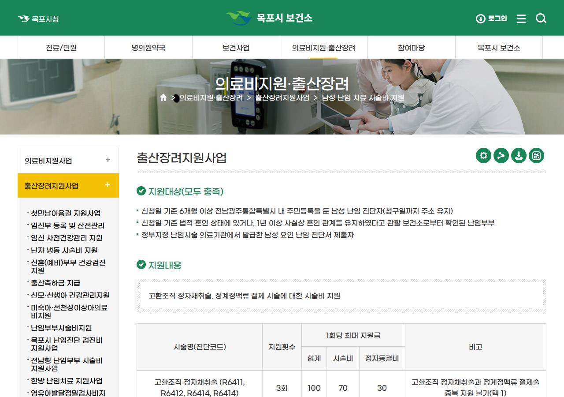Open 전남형 난임부부 시술비 지원사업 link
This screenshot has width=564, height=397.
tap(67, 364)
